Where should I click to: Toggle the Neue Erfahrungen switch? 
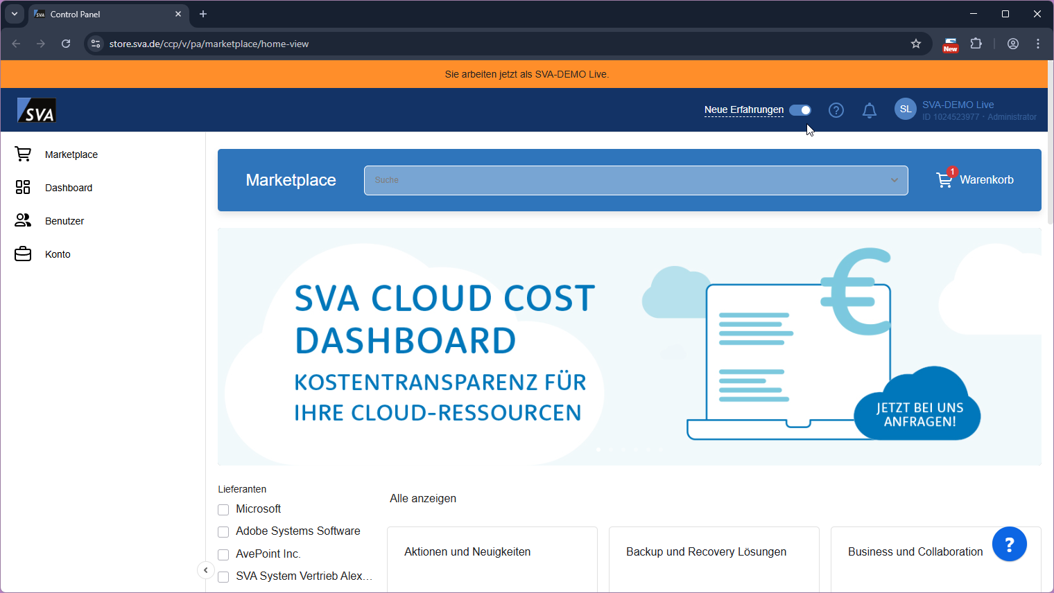pyautogui.click(x=800, y=110)
